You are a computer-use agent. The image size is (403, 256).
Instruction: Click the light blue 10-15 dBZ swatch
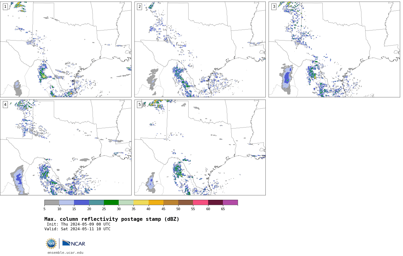[67, 202]
